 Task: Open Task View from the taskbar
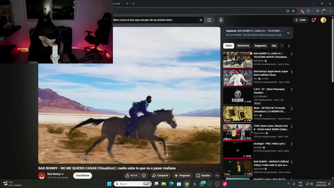[156, 184]
